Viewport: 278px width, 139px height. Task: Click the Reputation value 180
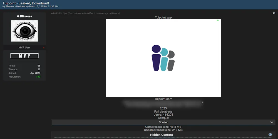(38, 77)
